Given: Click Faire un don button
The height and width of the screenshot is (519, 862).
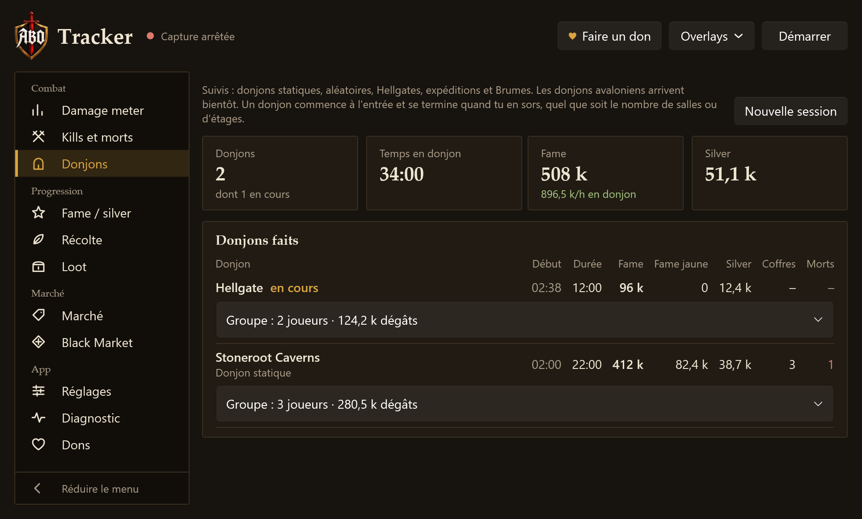Looking at the screenshot, I should coord(609,36).
